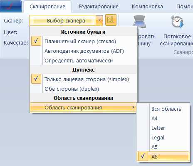
Task: Select the checked A6 scan area
Action: click(x=163, y=156)
